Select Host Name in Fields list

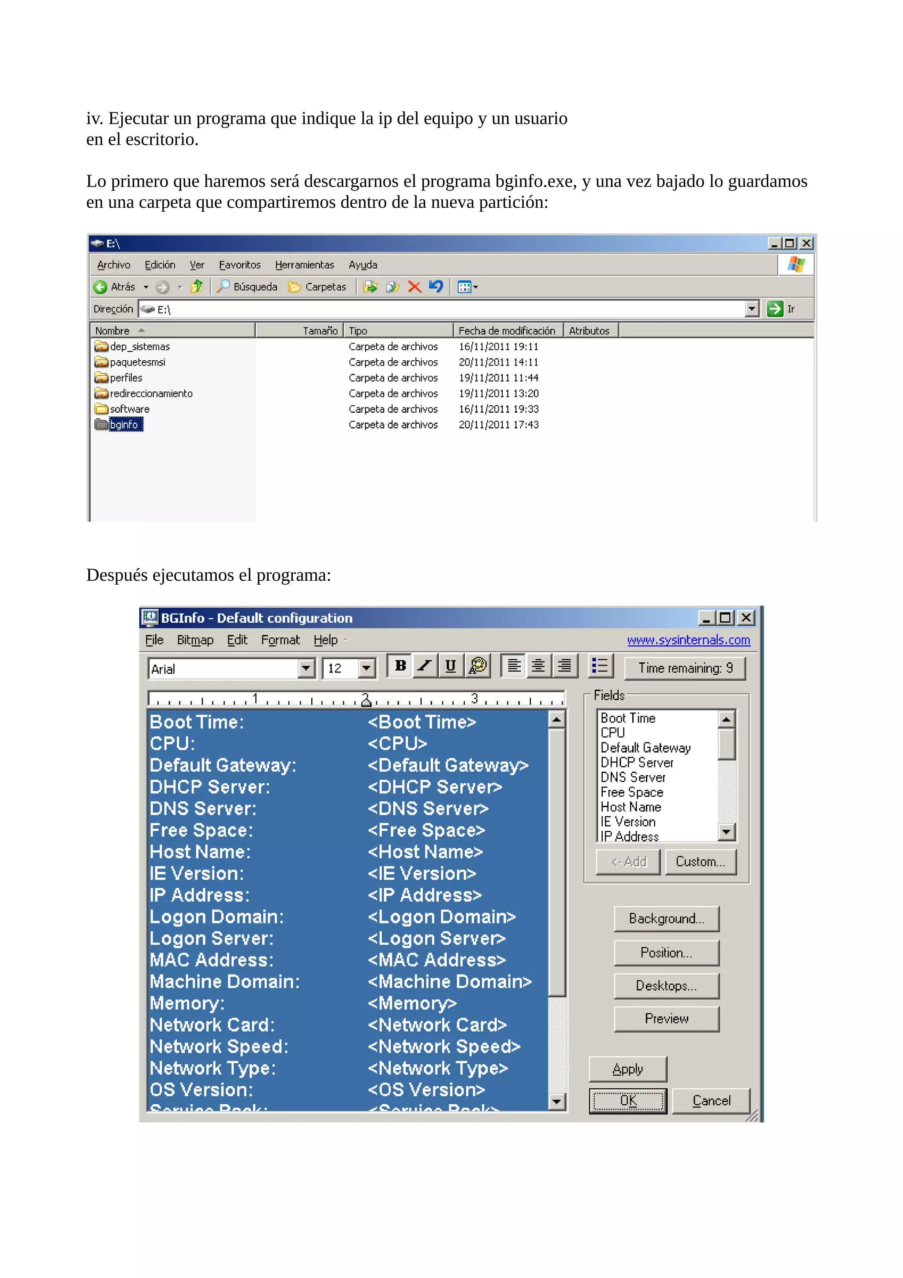pyautogui.click(x=631, y=807)
